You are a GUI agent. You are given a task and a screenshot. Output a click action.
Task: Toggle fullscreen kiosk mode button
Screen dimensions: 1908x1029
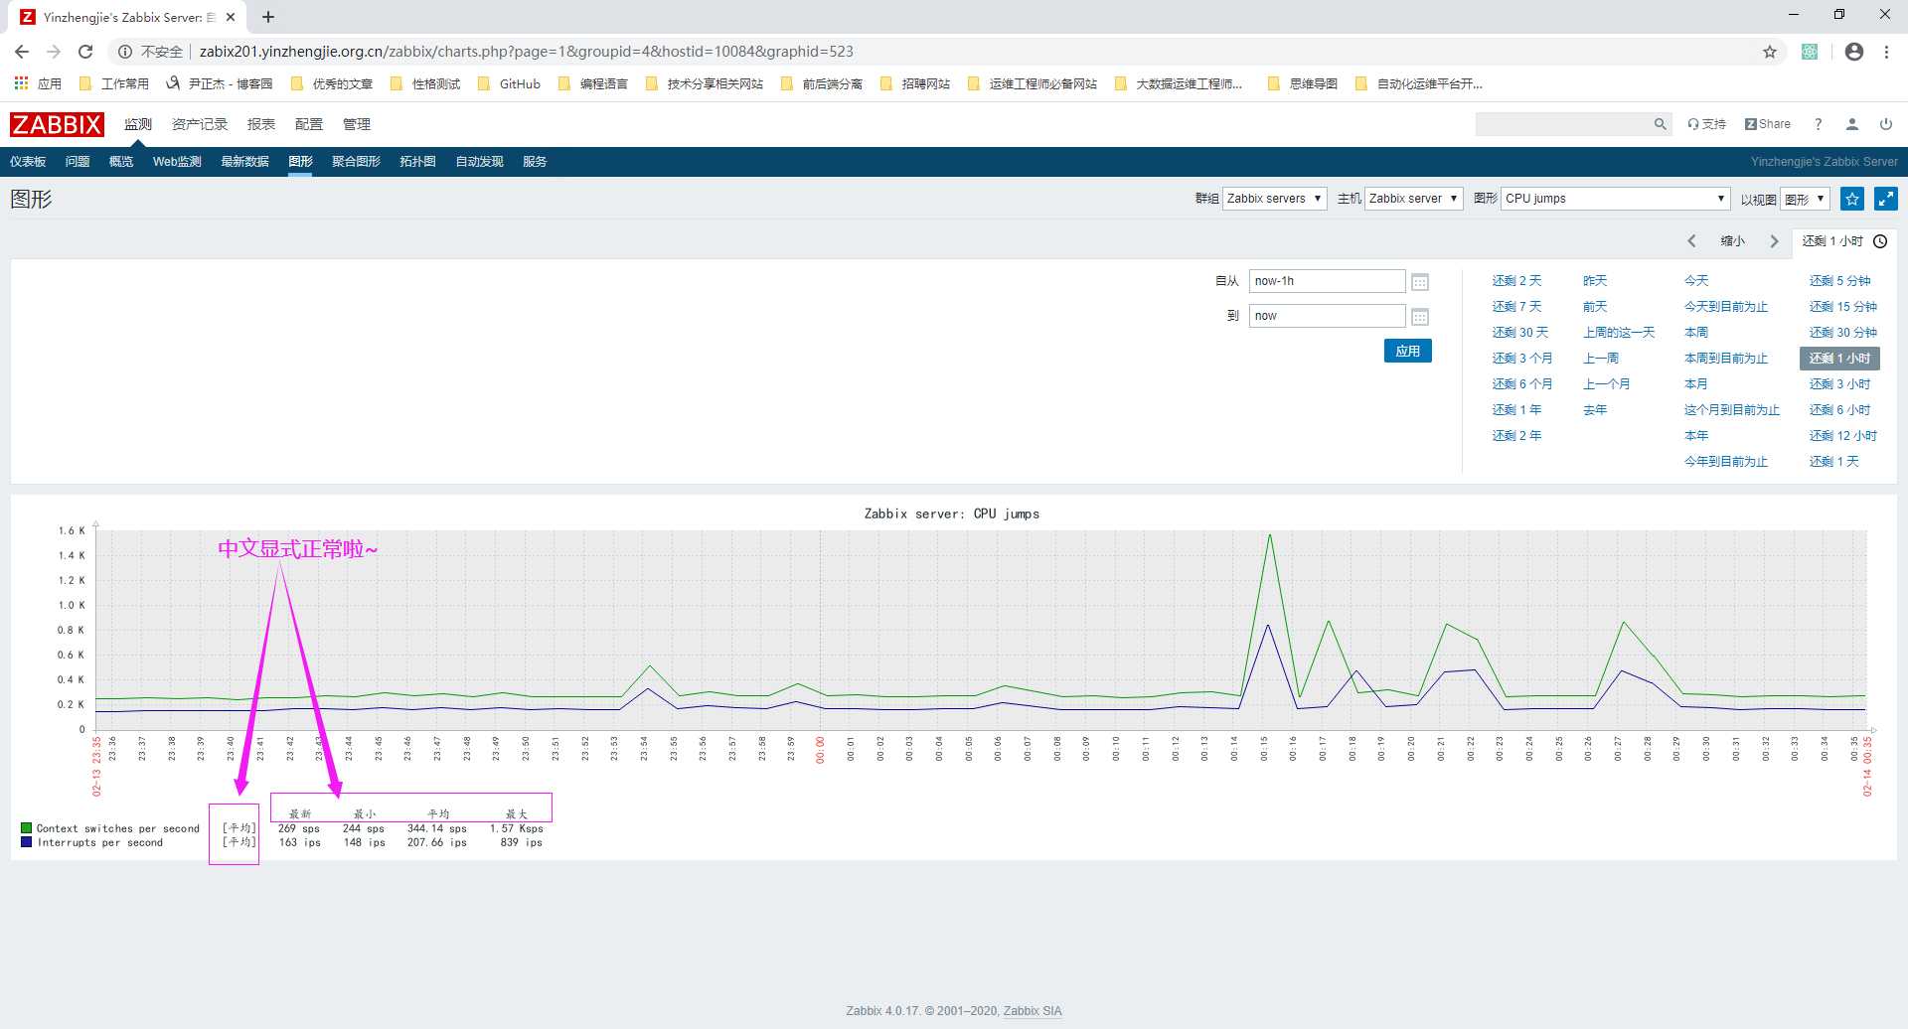[1886, 199]
